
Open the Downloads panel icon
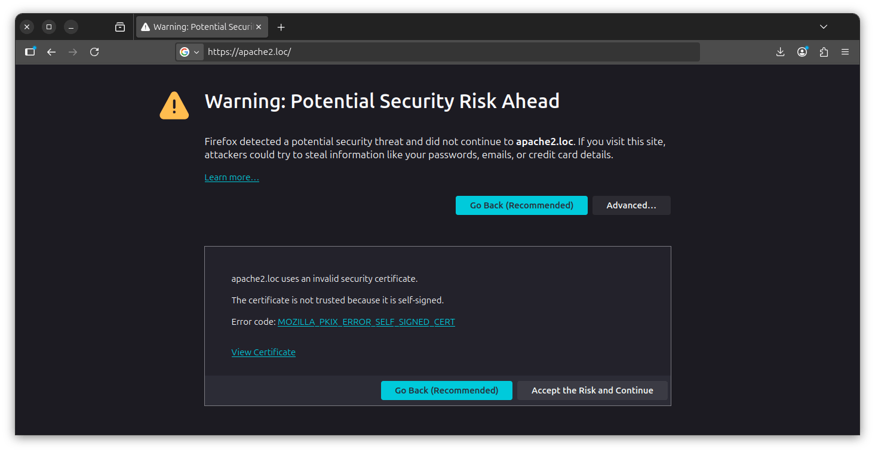click(x=780, y=52)
